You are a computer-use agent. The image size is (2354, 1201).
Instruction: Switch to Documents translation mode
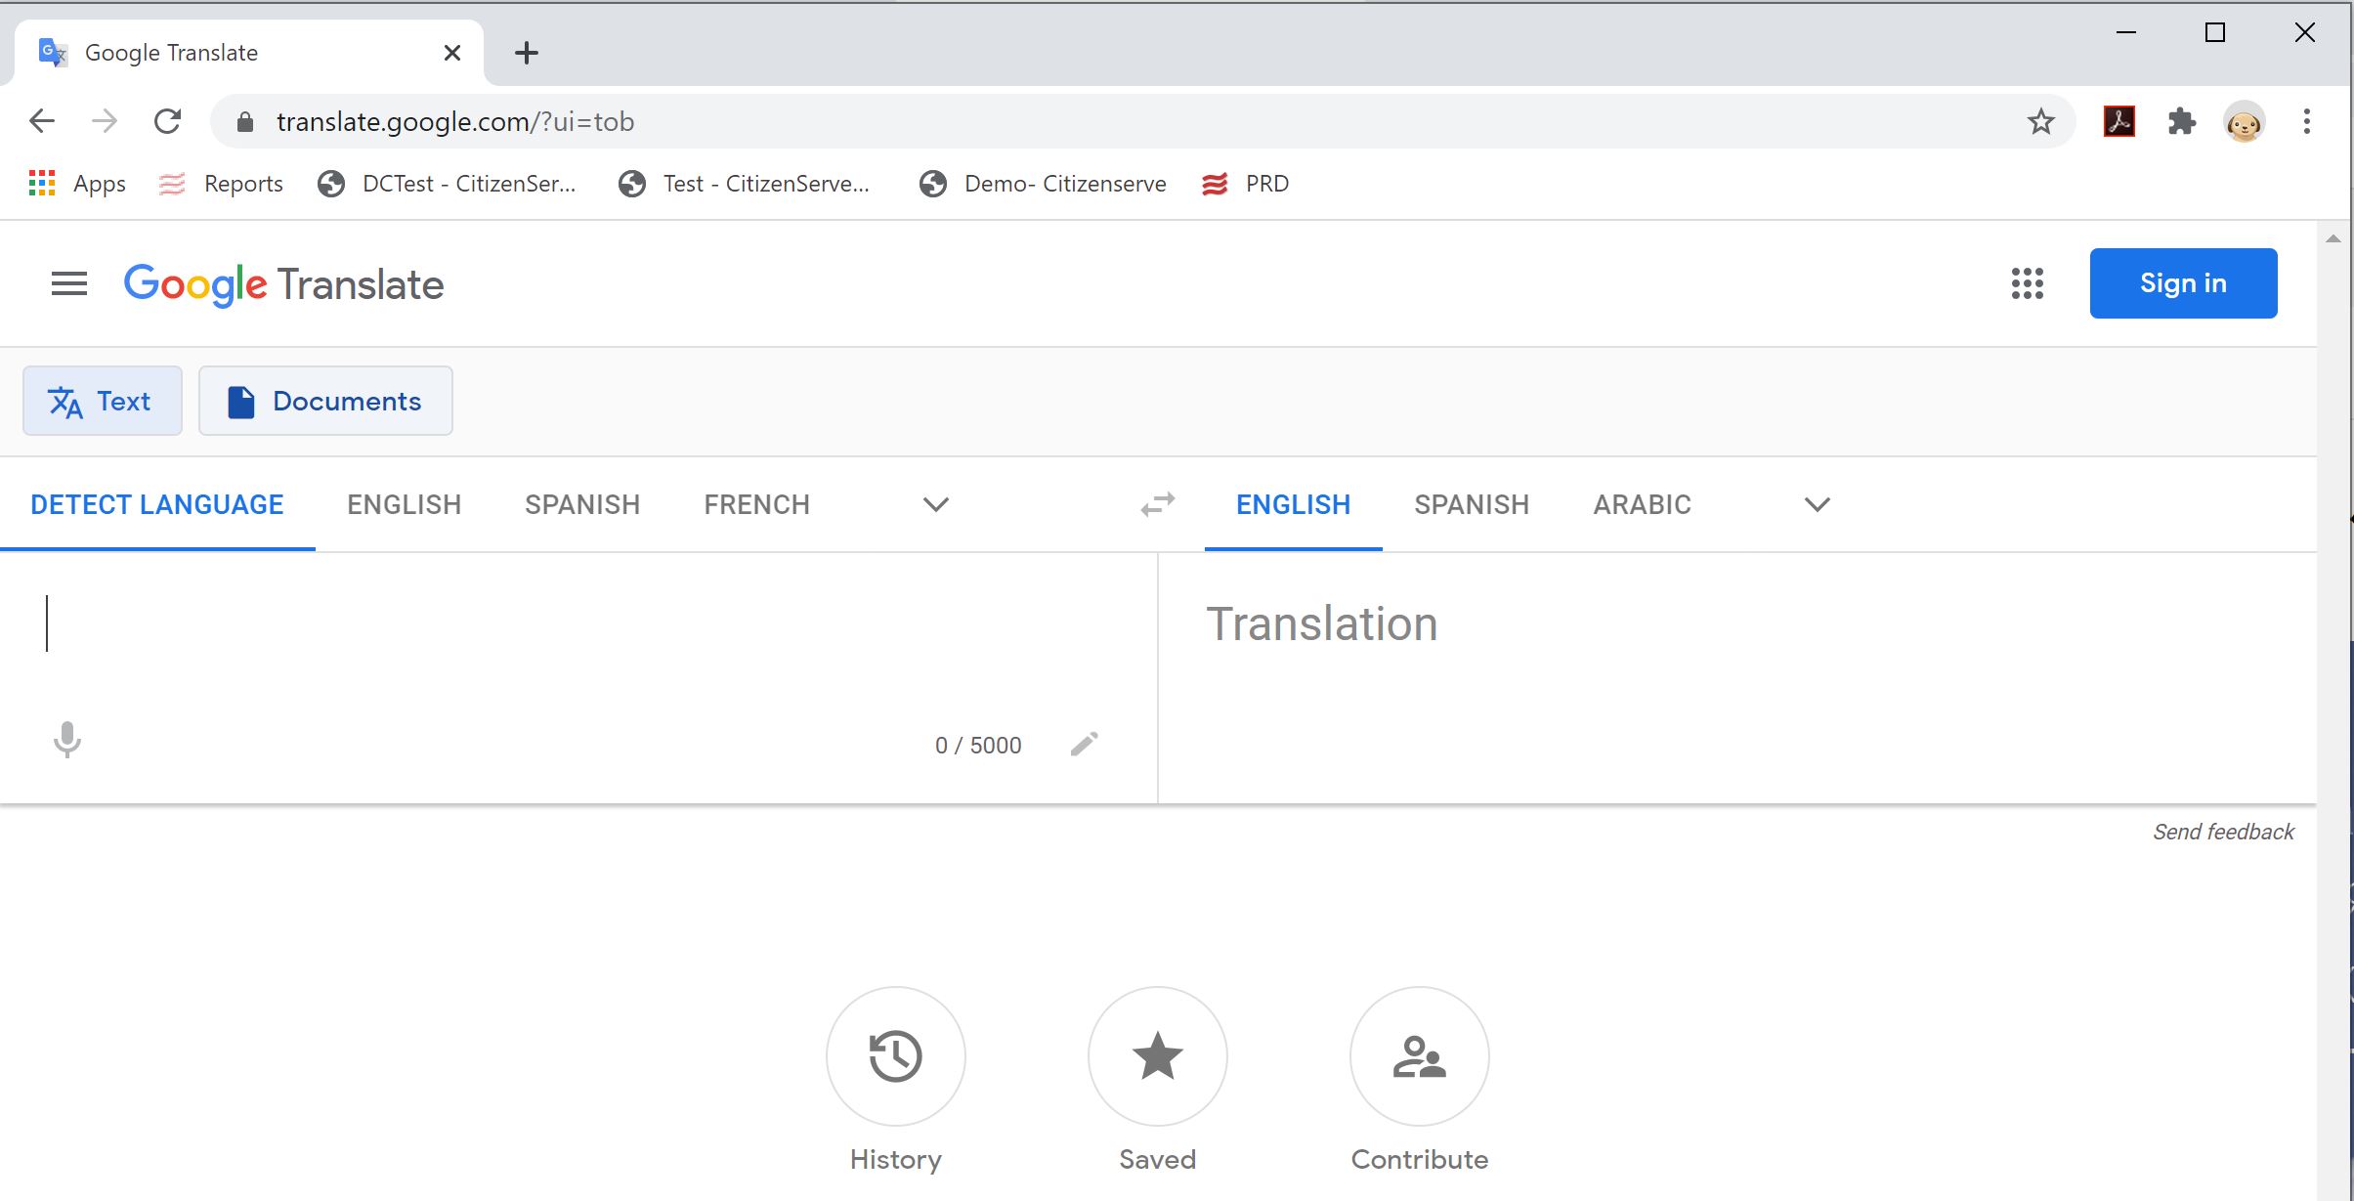325,401
